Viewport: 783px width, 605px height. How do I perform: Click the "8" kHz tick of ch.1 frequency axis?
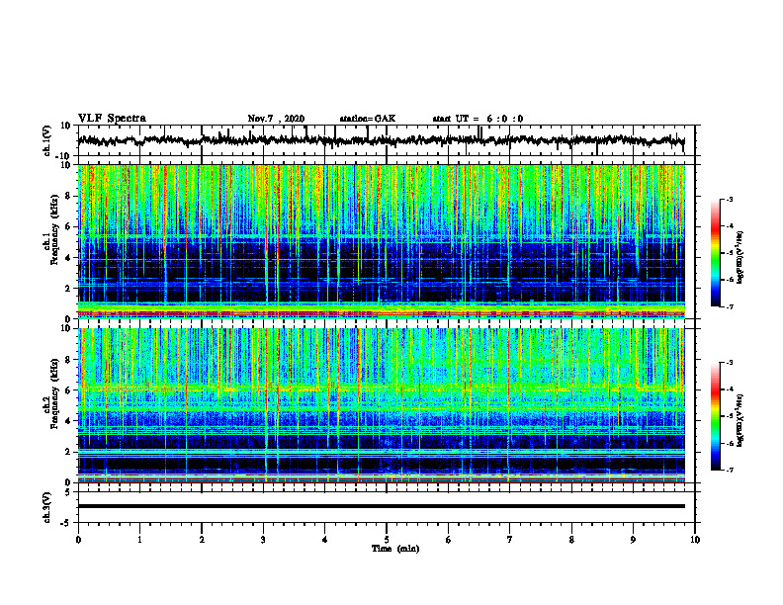(69, 196)
